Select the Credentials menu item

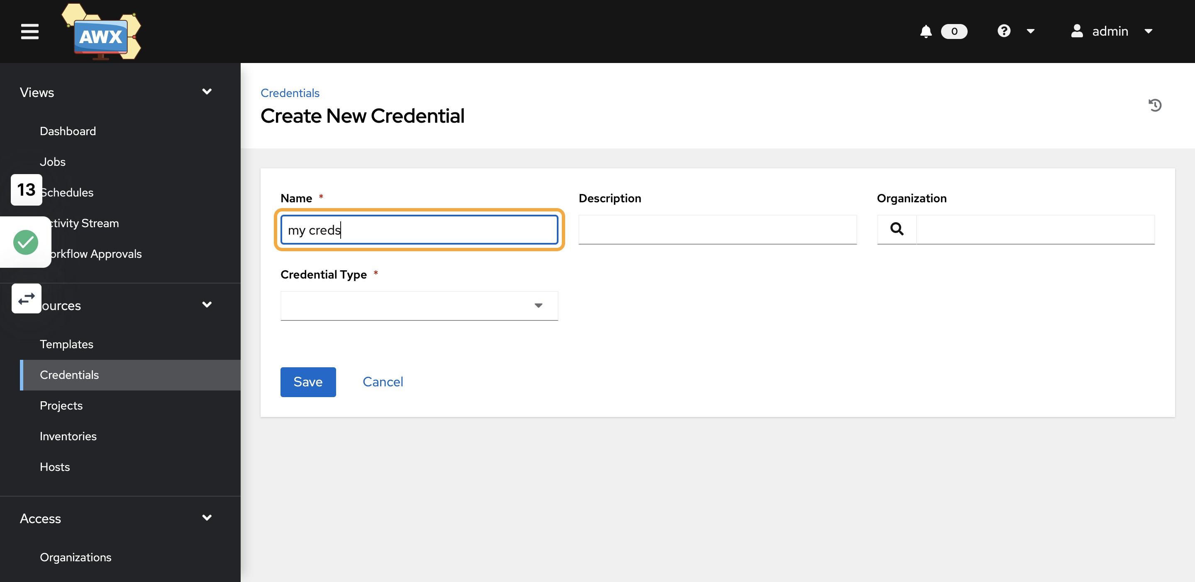coord(69,375)
